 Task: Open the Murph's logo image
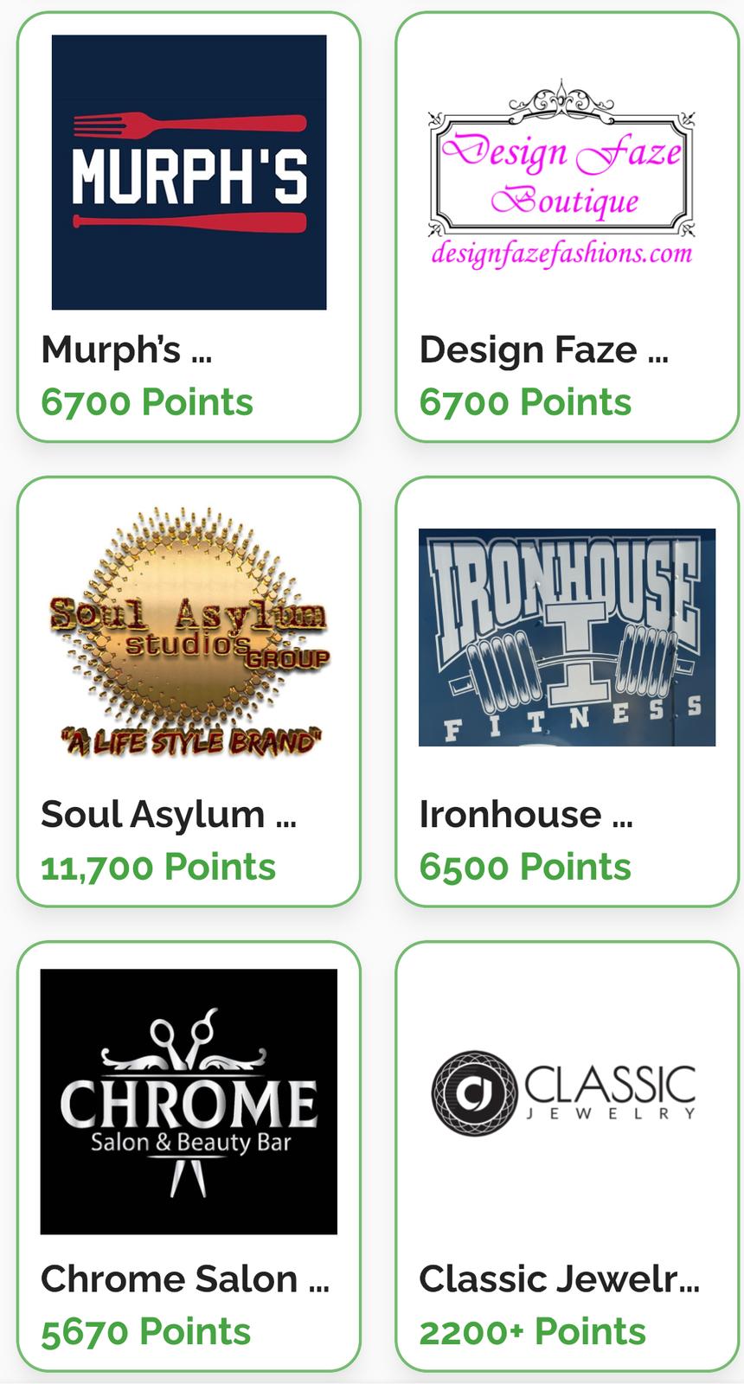pos(189,172)
